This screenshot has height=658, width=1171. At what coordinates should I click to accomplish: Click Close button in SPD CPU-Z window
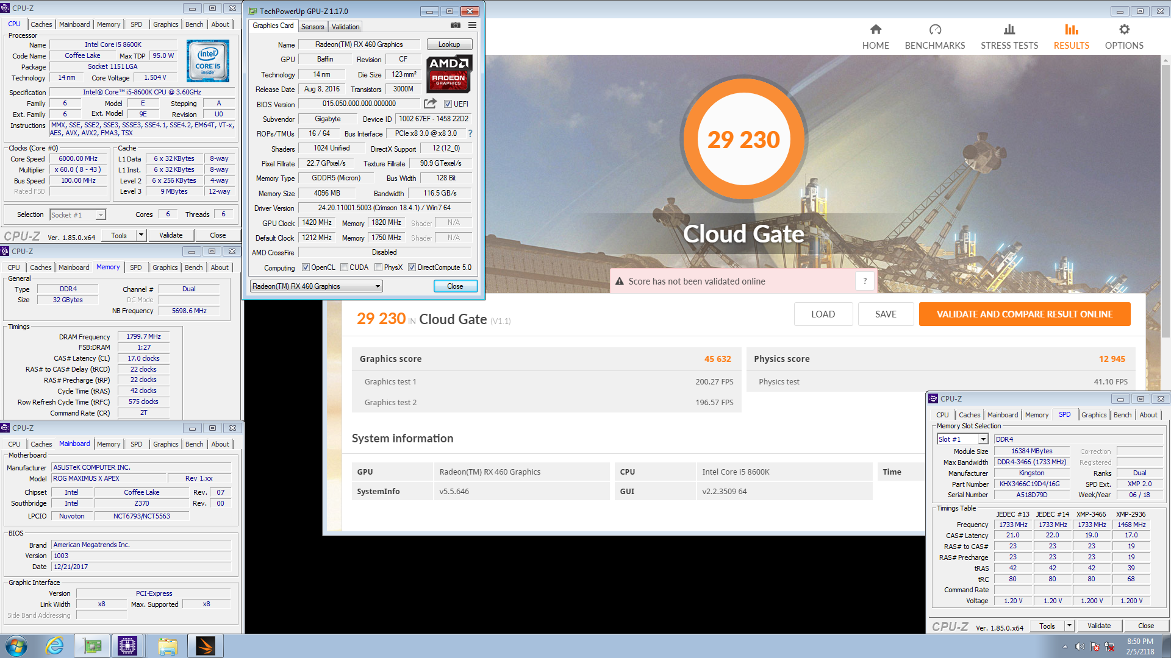point(1146,626)
